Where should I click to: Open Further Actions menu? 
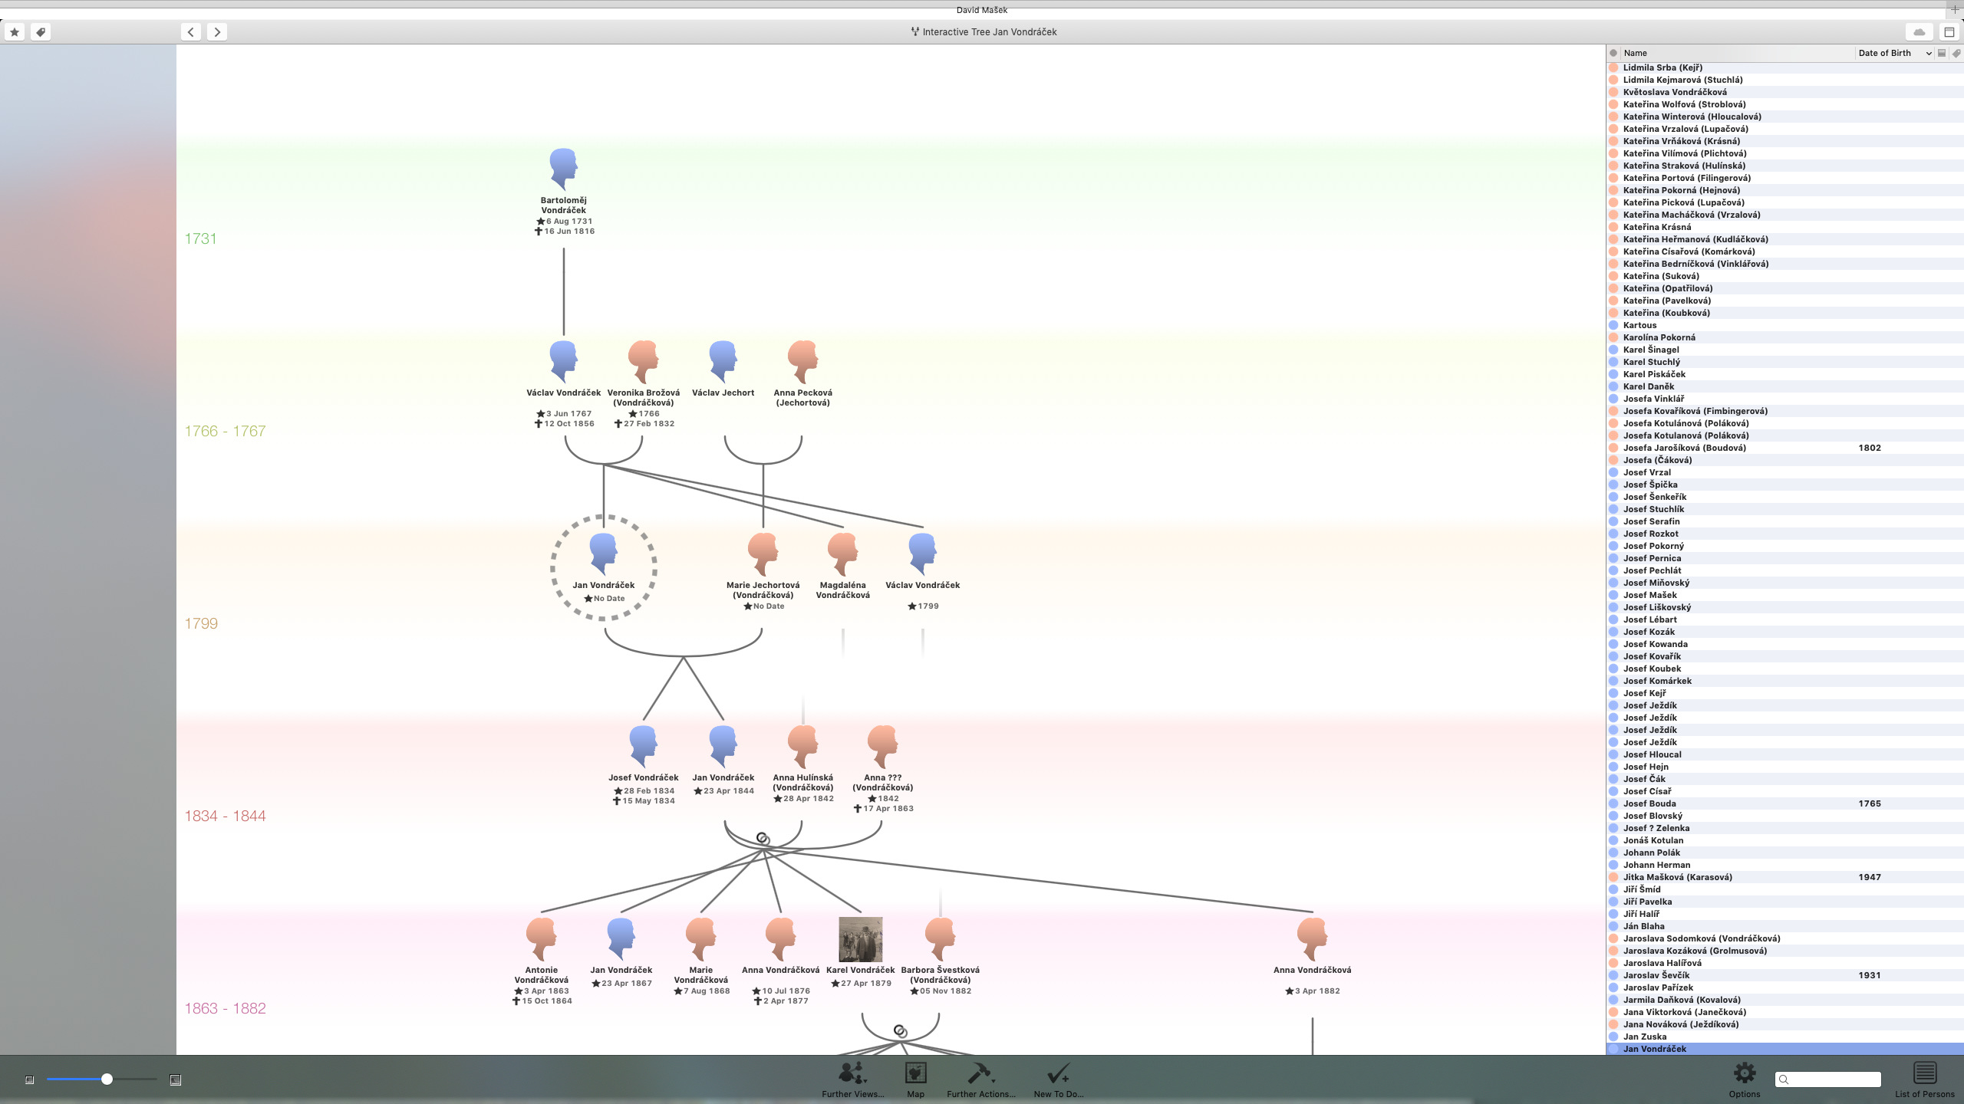point(980,1079)
